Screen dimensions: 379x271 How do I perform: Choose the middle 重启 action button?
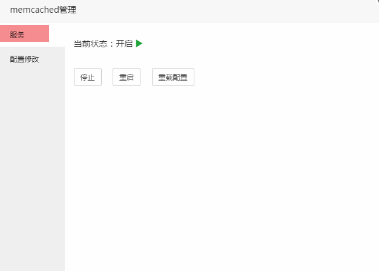[x=127, y=77]
